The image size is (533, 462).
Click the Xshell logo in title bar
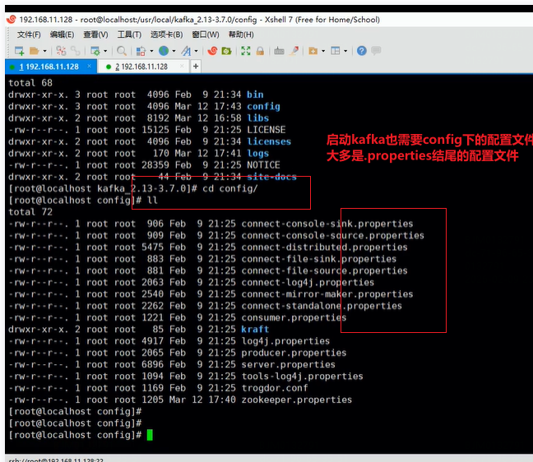pyautogui.click(x=12, y=20)
